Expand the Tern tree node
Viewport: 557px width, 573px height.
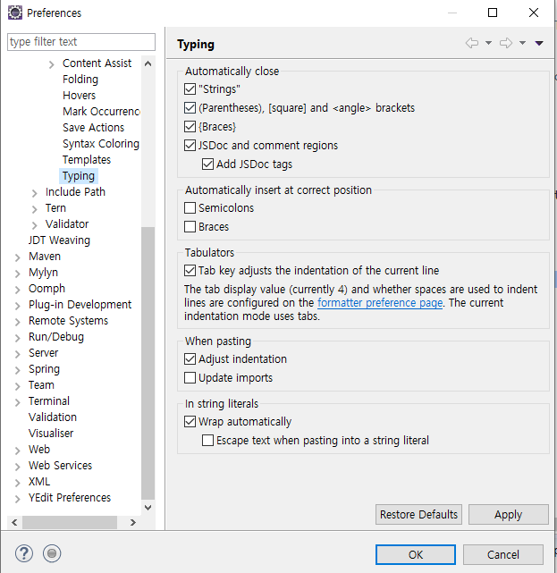point(34,209)
